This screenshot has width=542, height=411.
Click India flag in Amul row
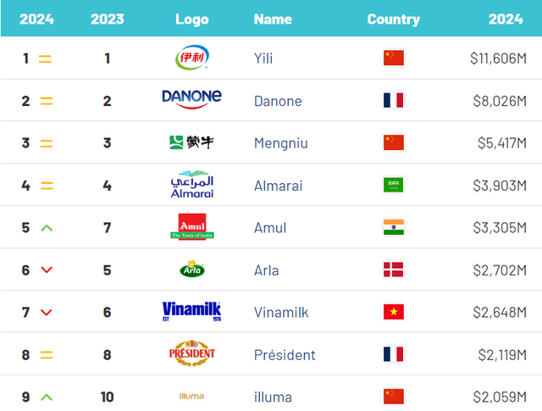[394, 227]
